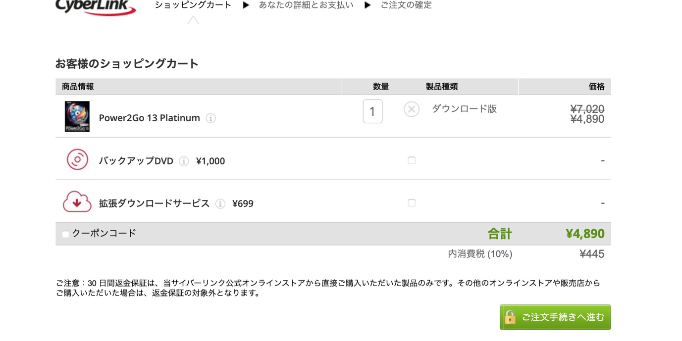This screenshot has height=341, width=682.
Task: Open バックアップDVD info icon
Action: pos(184,161)
